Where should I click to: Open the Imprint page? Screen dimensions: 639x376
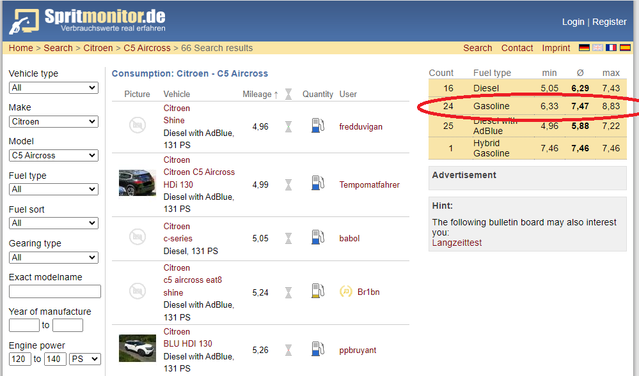pos(556,48)
